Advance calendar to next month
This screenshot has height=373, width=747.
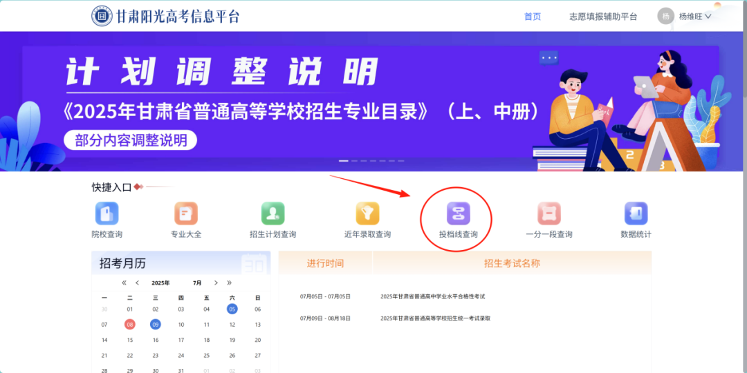(x=216, y=283)
